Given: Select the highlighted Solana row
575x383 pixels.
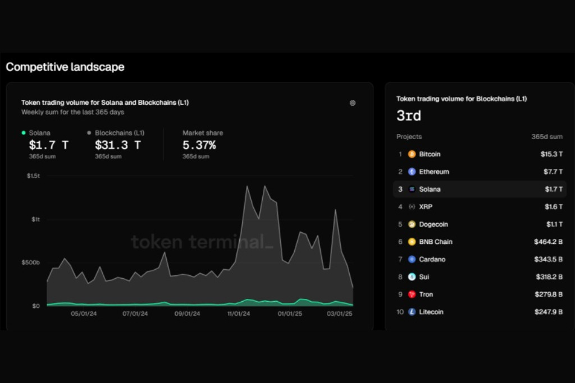Looking at the screenshot, I should [x=480, y=190].
